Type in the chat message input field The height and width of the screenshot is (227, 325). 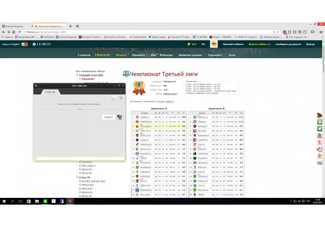[x=79, y=158]
